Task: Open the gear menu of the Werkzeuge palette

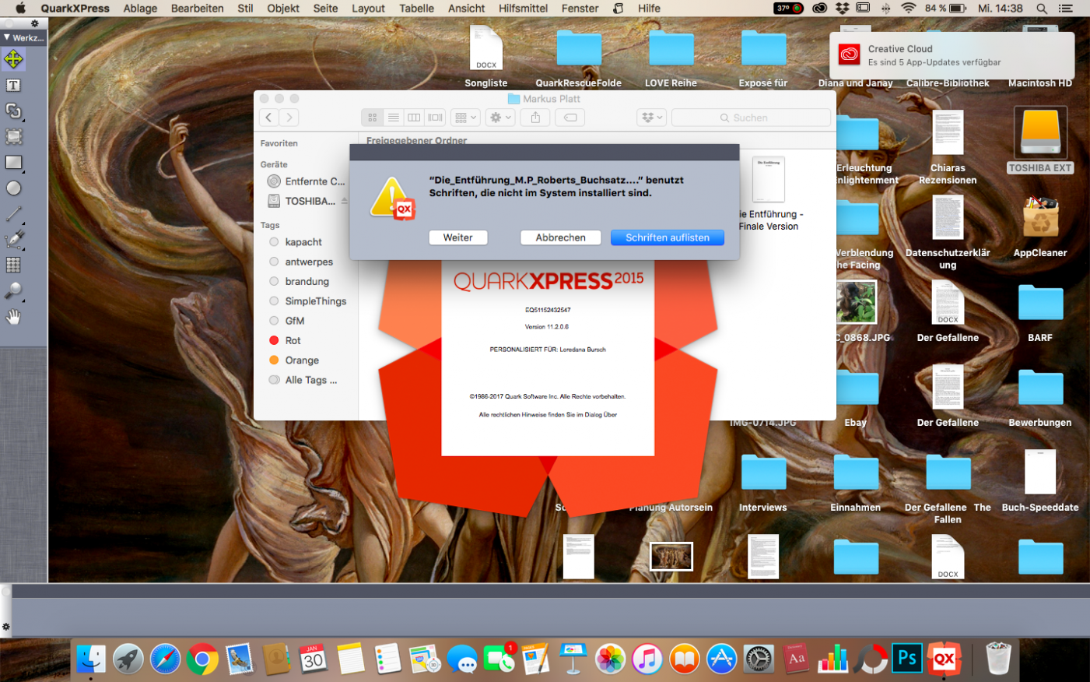Action: (34, 23)
